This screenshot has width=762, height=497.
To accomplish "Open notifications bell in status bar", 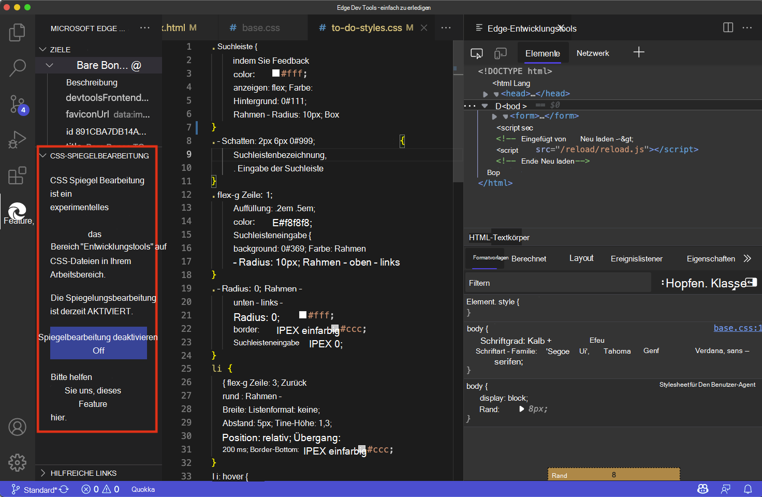I will tap(748, 489).
